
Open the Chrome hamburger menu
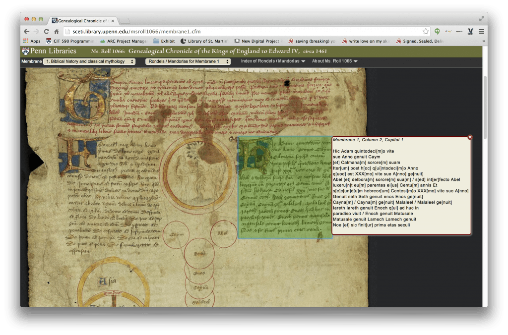481,31
